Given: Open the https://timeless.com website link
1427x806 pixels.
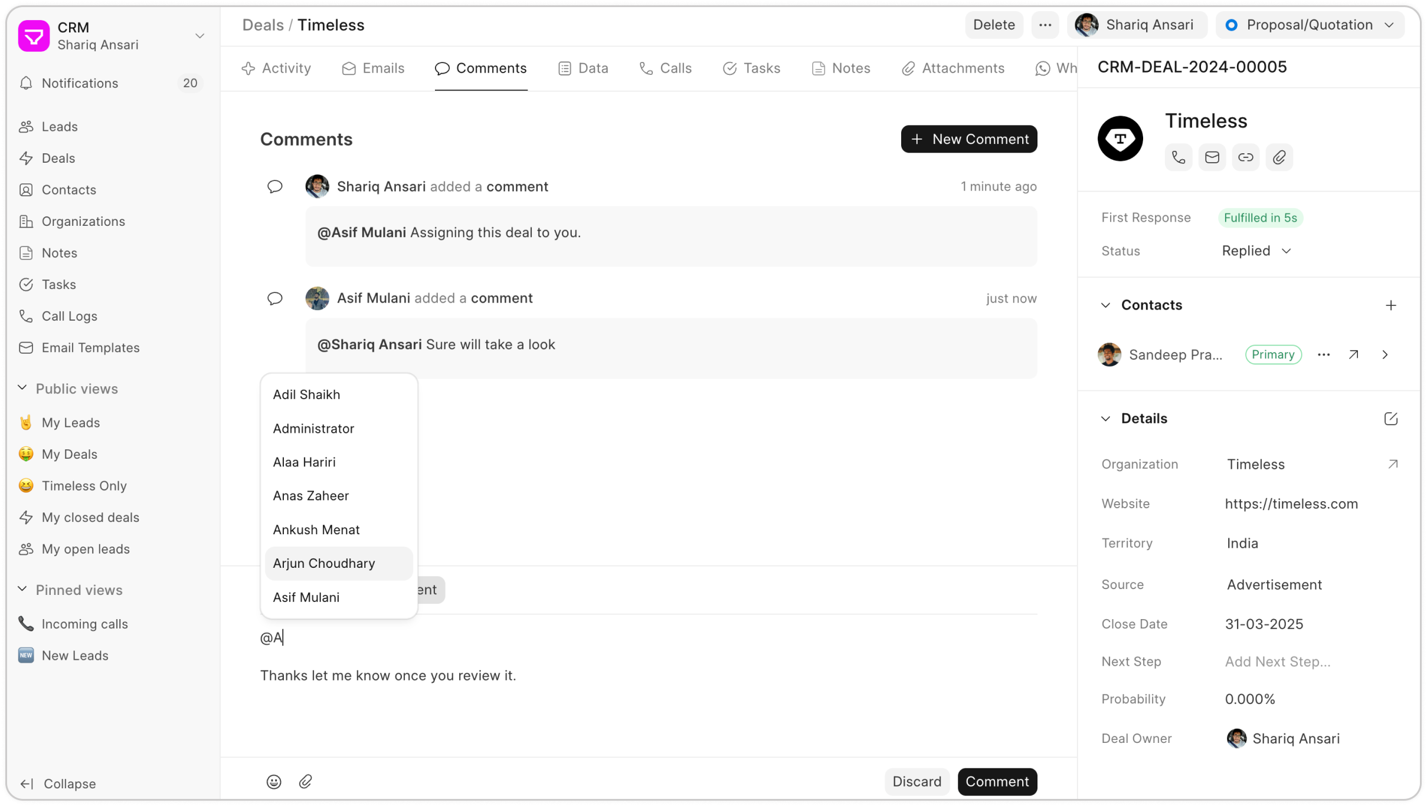Looking at the screenshot, I should (1292, 504).
